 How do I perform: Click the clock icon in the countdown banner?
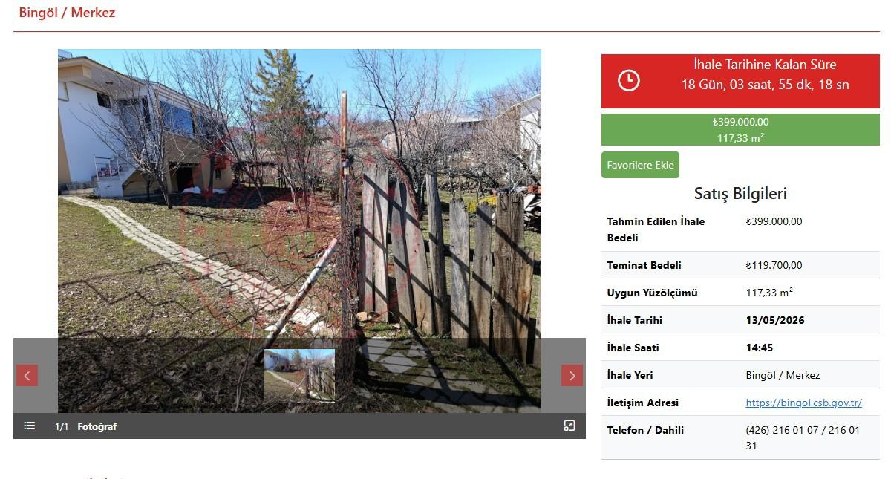629,80
